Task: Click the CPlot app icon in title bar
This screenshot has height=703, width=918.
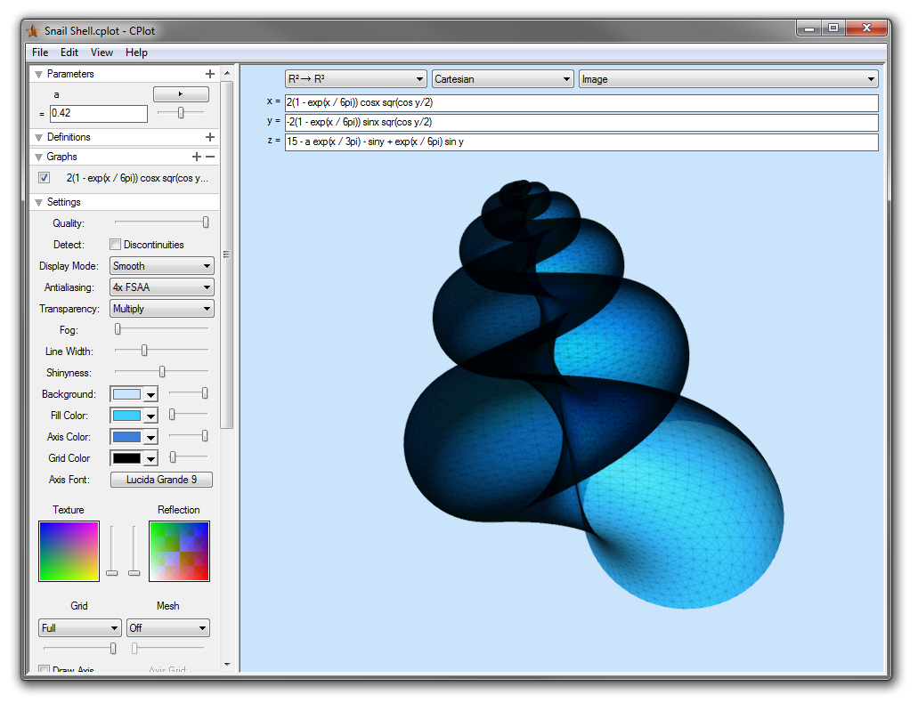Action: tap(33, 30)
